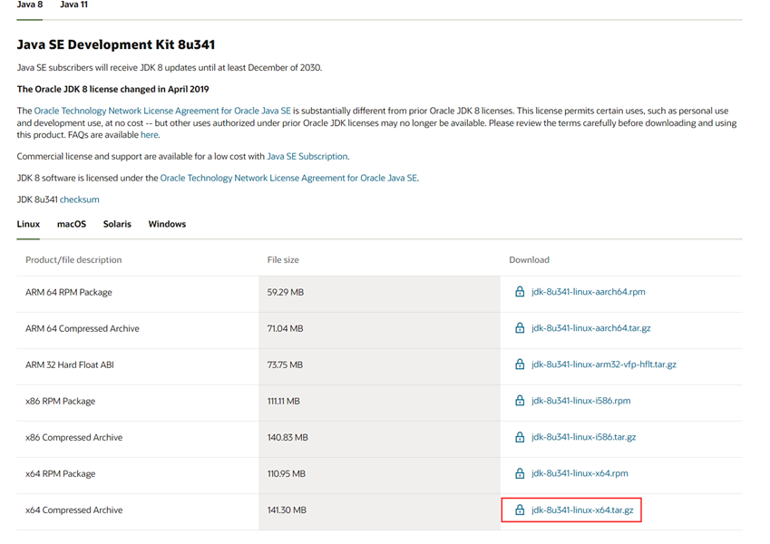
Task: Open the Java SE Subscription link
Action: coord(307,157)
